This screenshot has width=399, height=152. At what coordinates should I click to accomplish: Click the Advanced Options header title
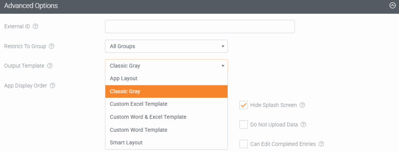tap(31, 5)
